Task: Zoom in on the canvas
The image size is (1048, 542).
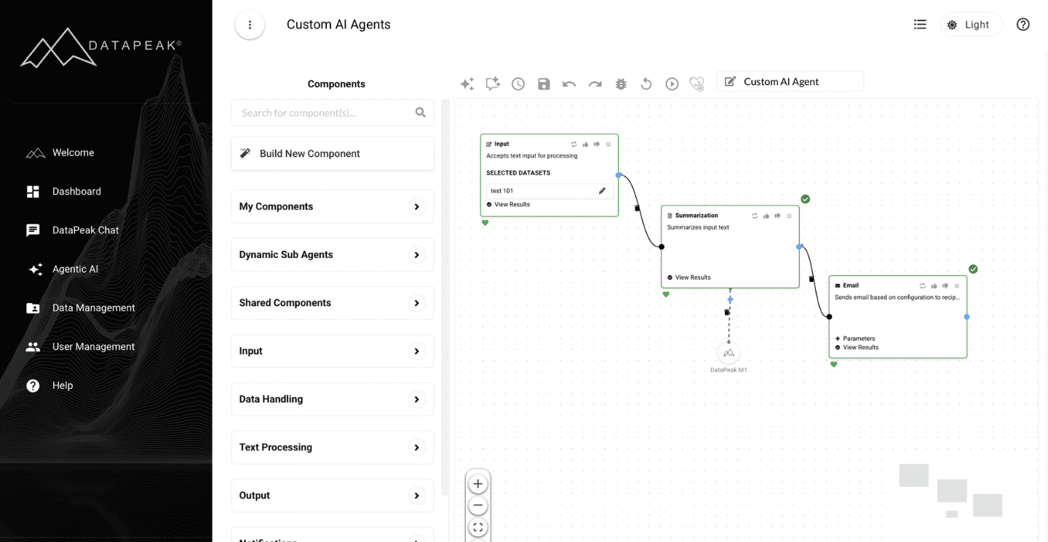Action: [x=477, y=484]
